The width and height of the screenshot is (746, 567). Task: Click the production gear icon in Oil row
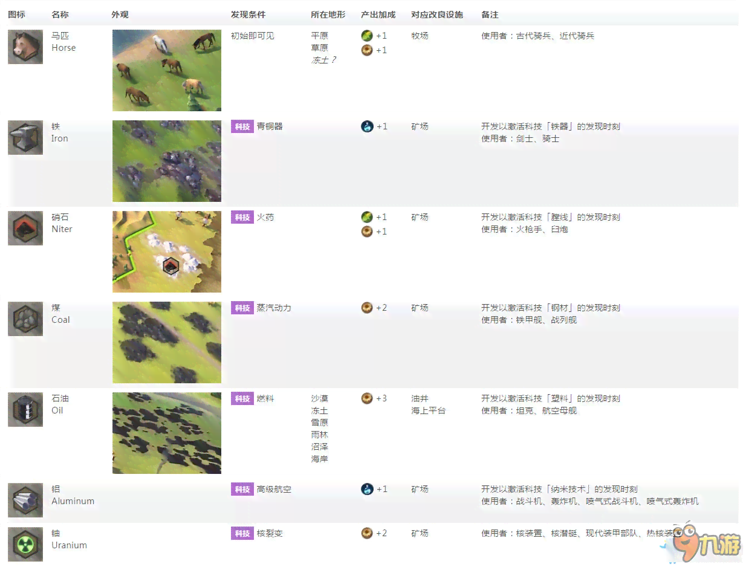click(367, 398)
